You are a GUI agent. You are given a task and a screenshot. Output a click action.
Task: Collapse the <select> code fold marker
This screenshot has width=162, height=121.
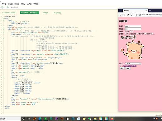3,78
